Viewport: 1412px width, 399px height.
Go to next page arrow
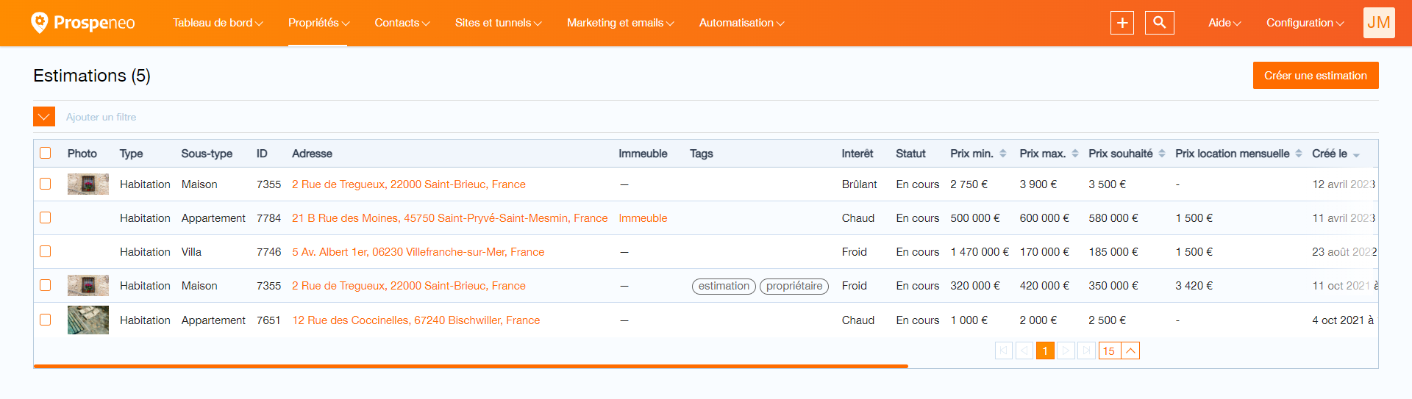tap(1066, 351)
